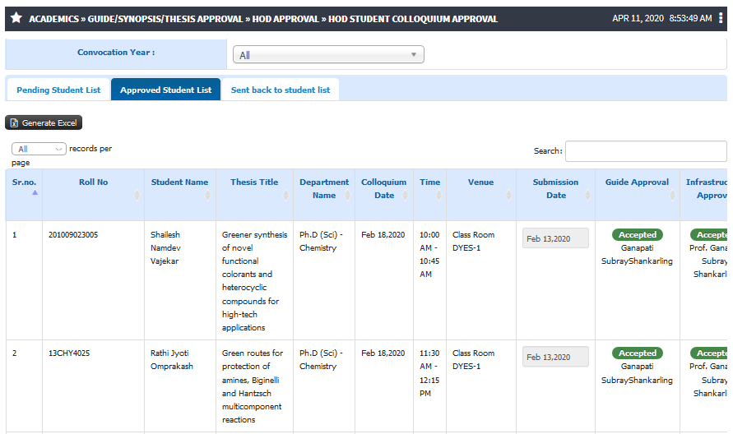Click thesis title starting Greener synthesis
733x434 pixels.
tap(254, 281)
